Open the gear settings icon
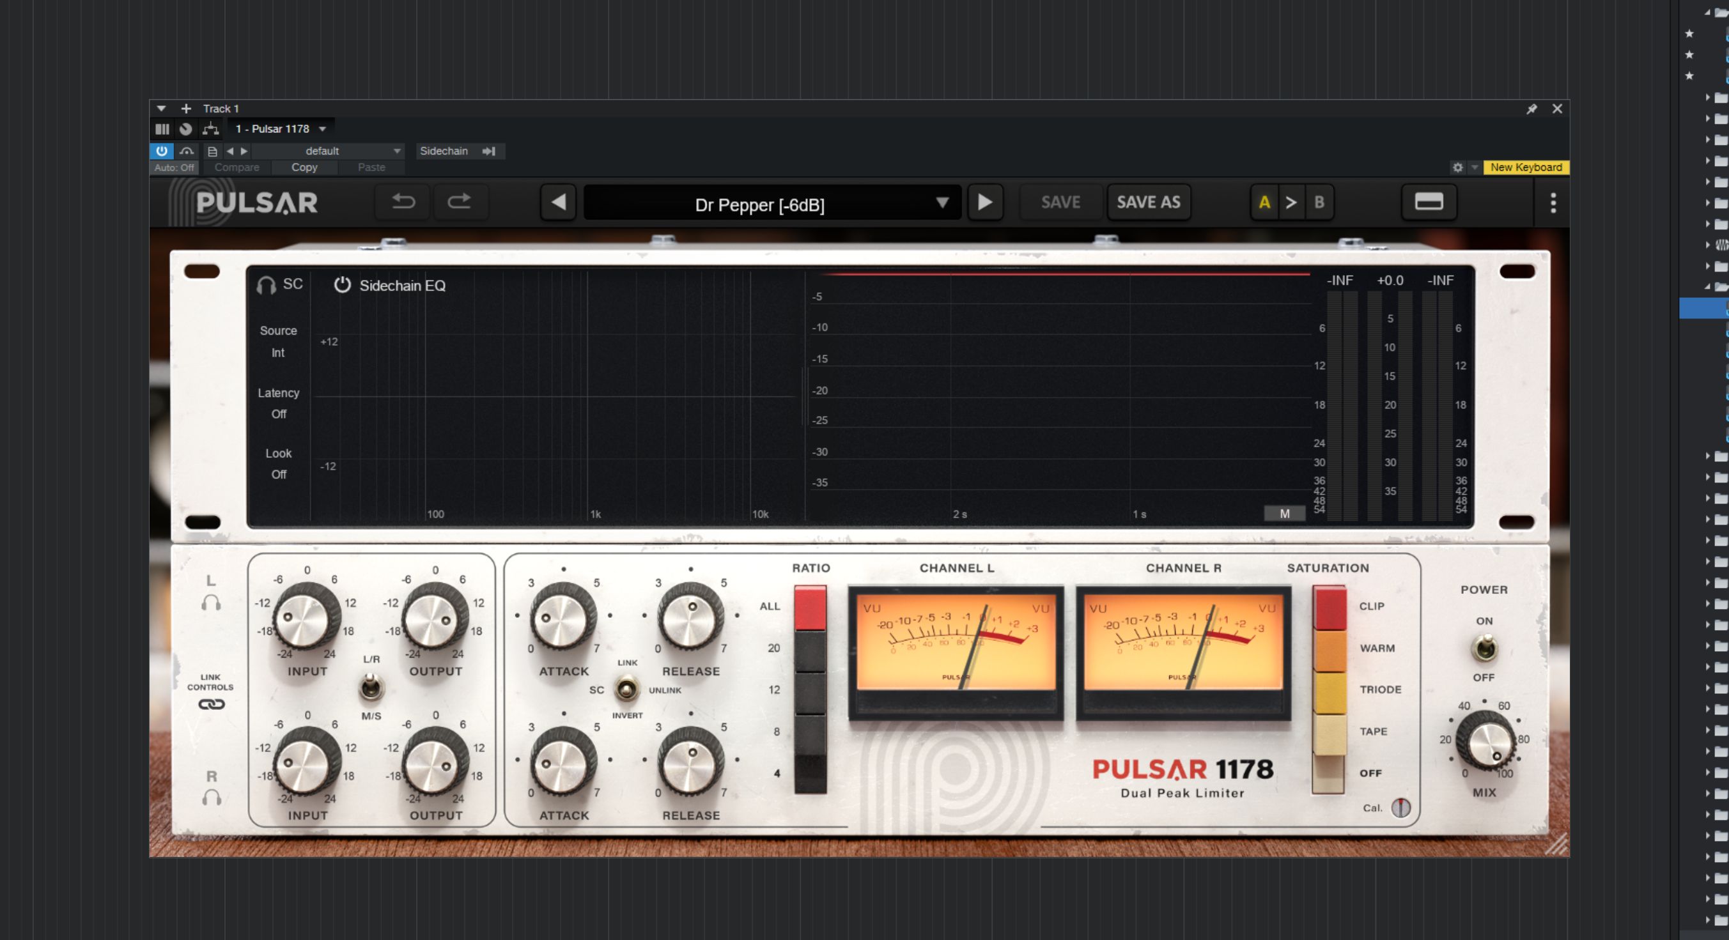Screen dimensions: 1729x940 (1457, 167)
